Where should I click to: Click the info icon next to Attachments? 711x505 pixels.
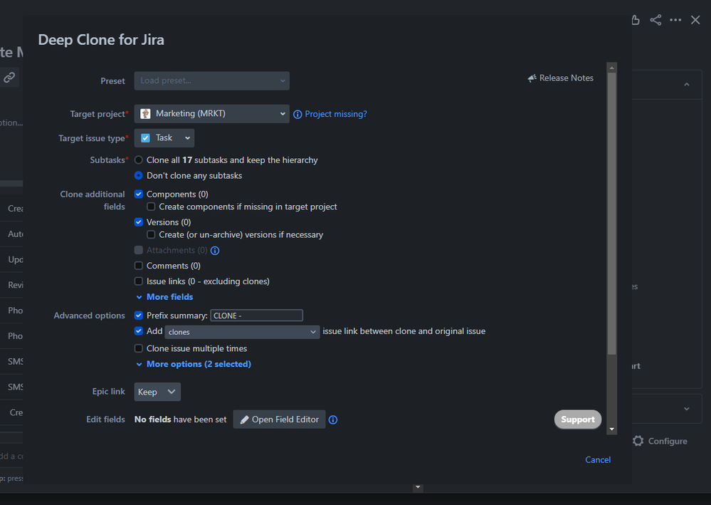[x=215, y=251]
